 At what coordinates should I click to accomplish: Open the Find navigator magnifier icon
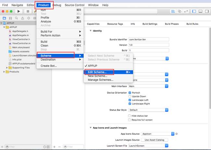[17, 18]
